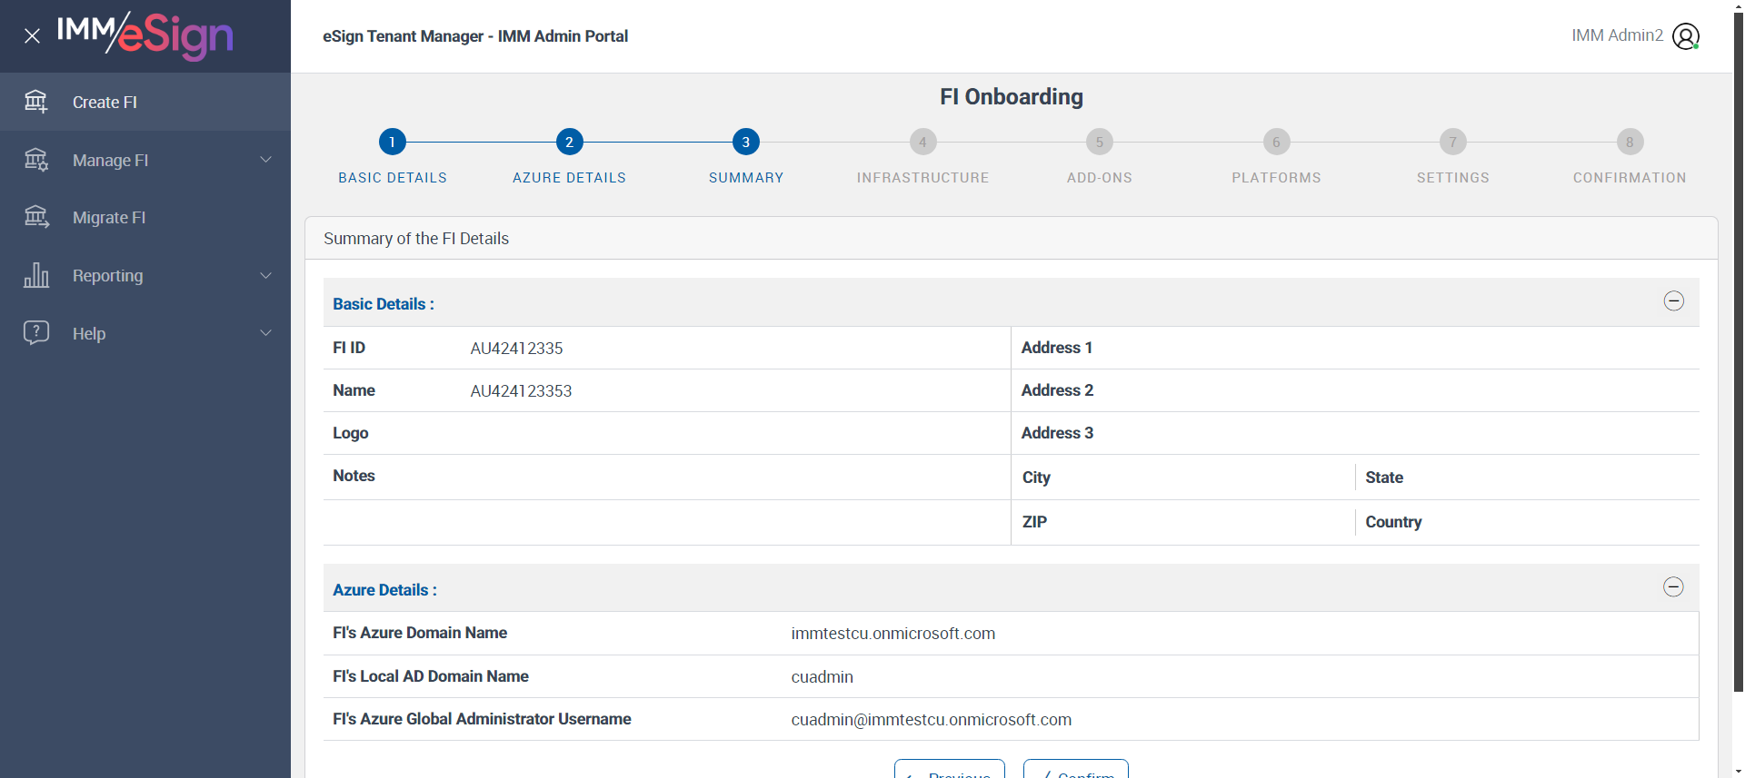Expand the Help submenu chevron
Viewport: 1745px width, 778px height.
(266, 333)
